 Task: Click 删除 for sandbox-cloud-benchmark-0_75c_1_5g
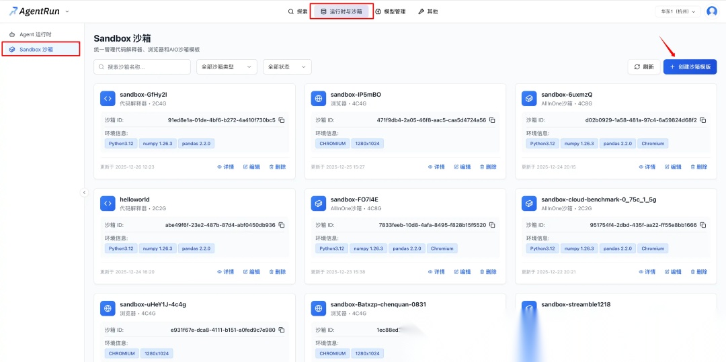698,272
